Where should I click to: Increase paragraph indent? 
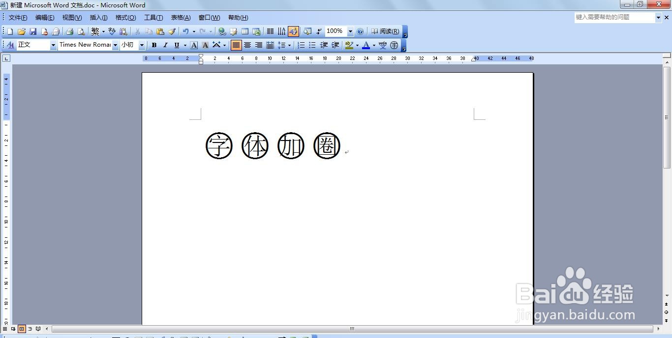pos(335,45)
